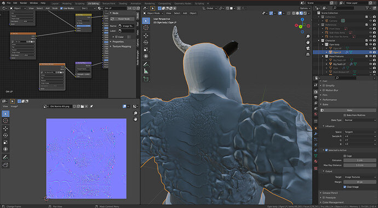The image size is (378, 208).
Task: Unpin the image in the image editor
Action: pyautogui.click(x=91, y=106)
